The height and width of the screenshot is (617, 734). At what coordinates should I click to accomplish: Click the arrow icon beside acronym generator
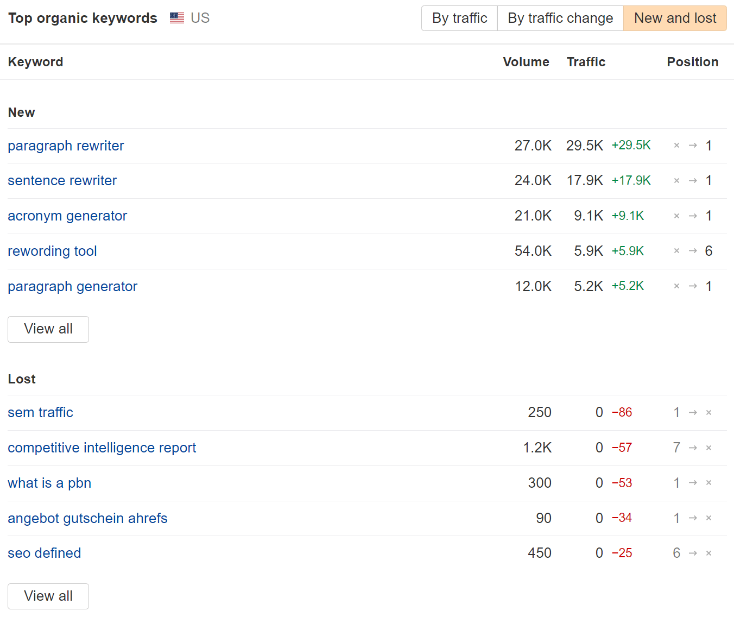693,216
